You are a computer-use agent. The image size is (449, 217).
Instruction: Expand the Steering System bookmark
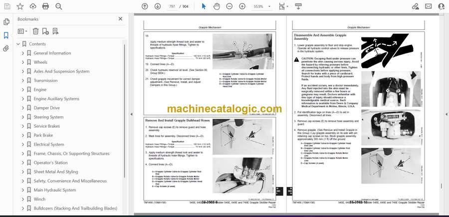[23, 117]
